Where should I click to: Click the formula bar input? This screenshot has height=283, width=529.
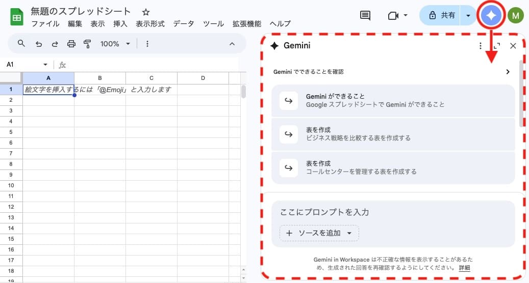point(152,65)
